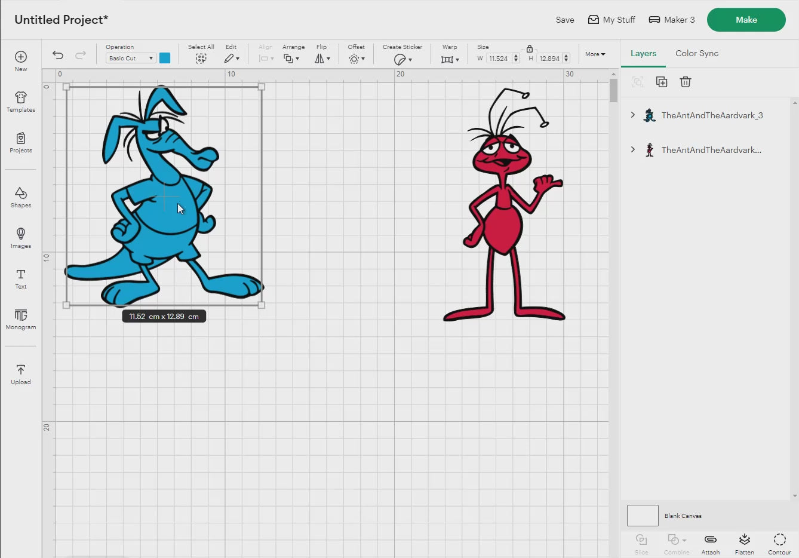Image resolution: width=799 pixels, height=558 pixels.
Task: Click the Delete layer trash icon
Action: [686, 82]
